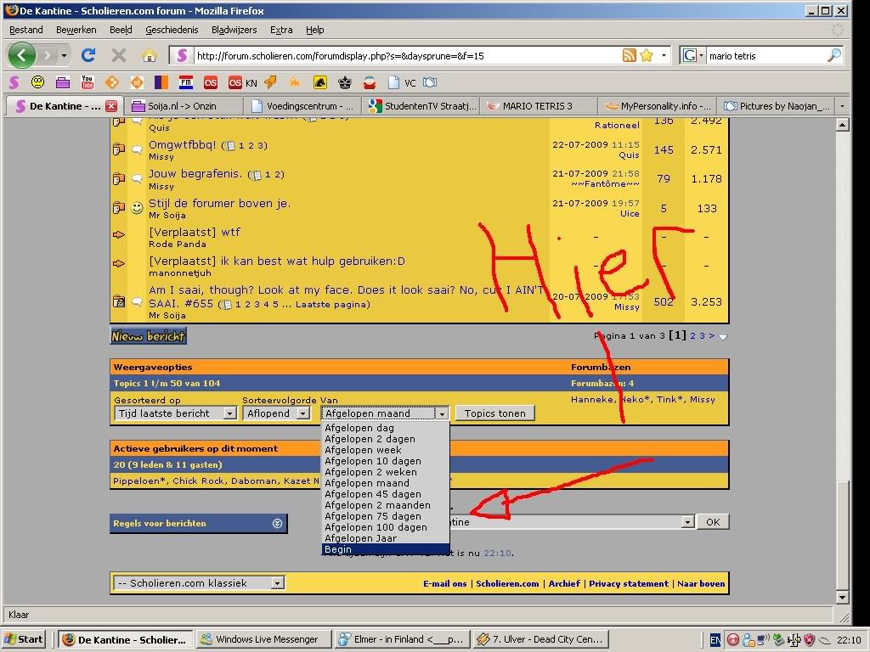The width and height of the screenshot is (870, 652).
Task: Click the page scrollbar down arrow
Action: [842, 597]
